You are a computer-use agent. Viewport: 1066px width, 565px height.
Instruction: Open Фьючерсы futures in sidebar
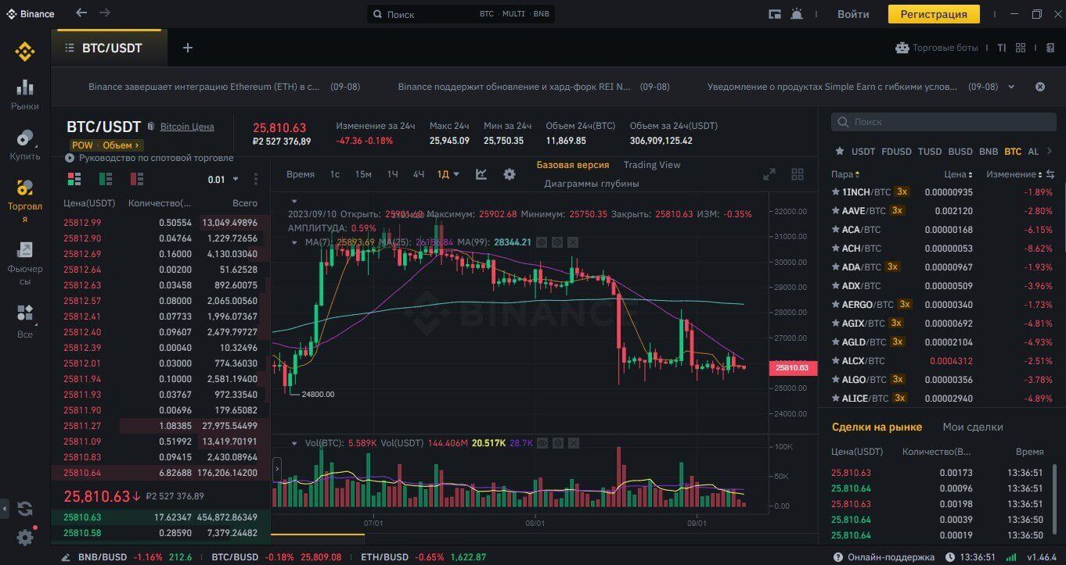coord(25,263)
